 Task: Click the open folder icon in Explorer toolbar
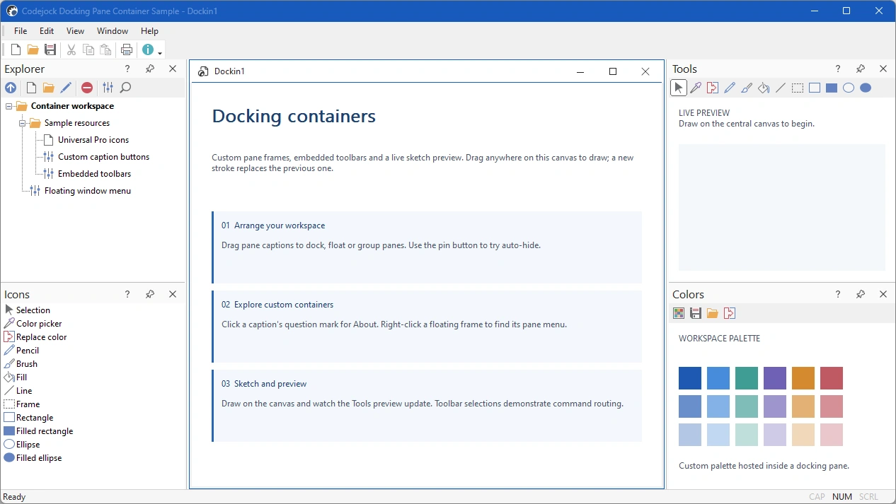pos(48,88)
